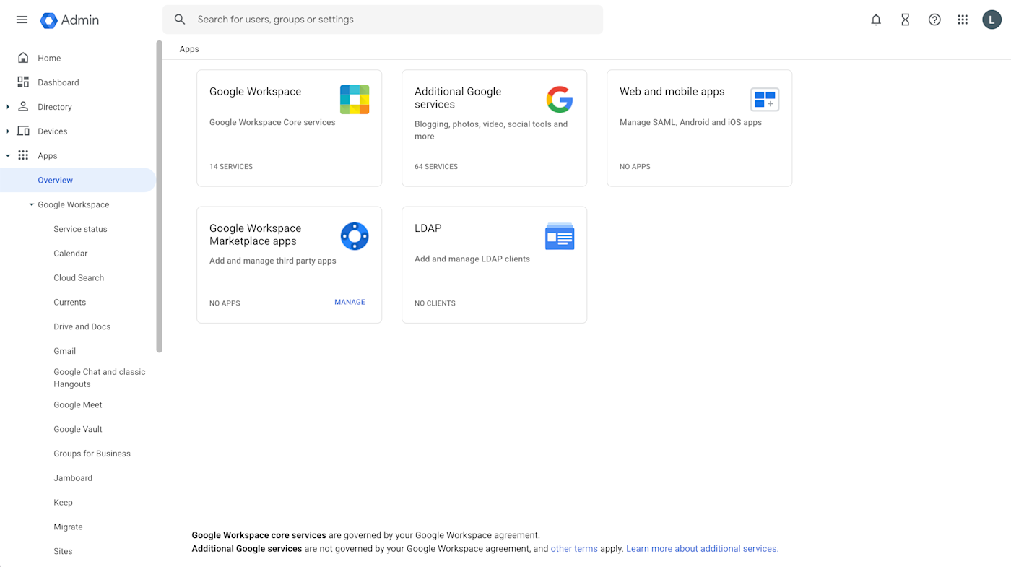Click 'Google Workspace Core services' description
The image size is (1011, 567).
pos(272,122)
